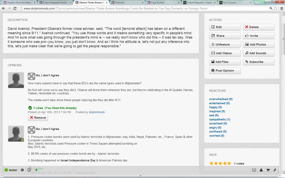This screenshot has width=285, height=178.
Task: Click the horizontal scrollbar at the bottom
Action: tap(140, 176)
